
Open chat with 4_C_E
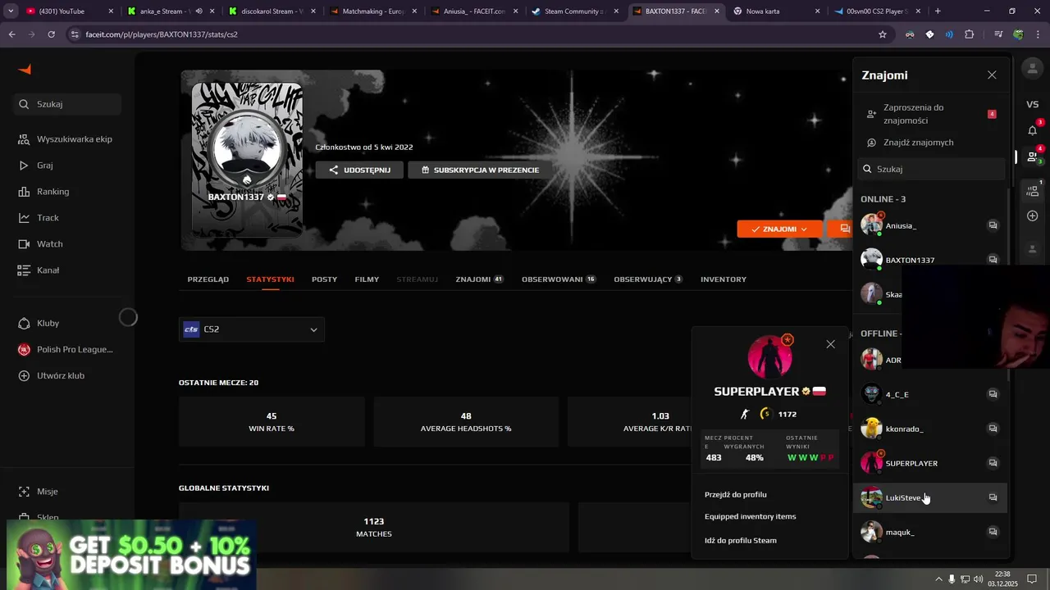pos(993,394)
